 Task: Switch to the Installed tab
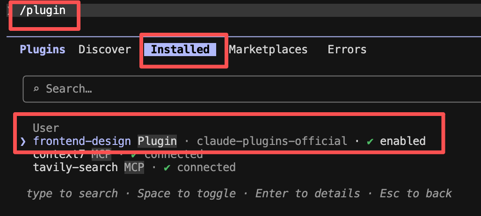coord(180,50)
